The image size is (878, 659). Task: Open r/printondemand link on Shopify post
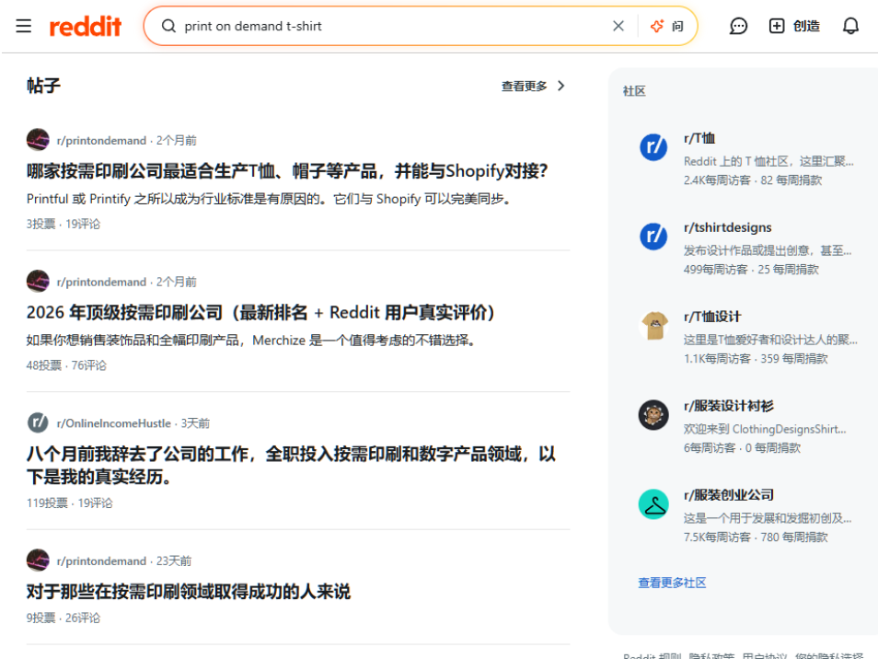pos(101,141)
